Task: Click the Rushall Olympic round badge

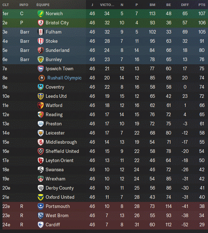Action: pos(42,78)
